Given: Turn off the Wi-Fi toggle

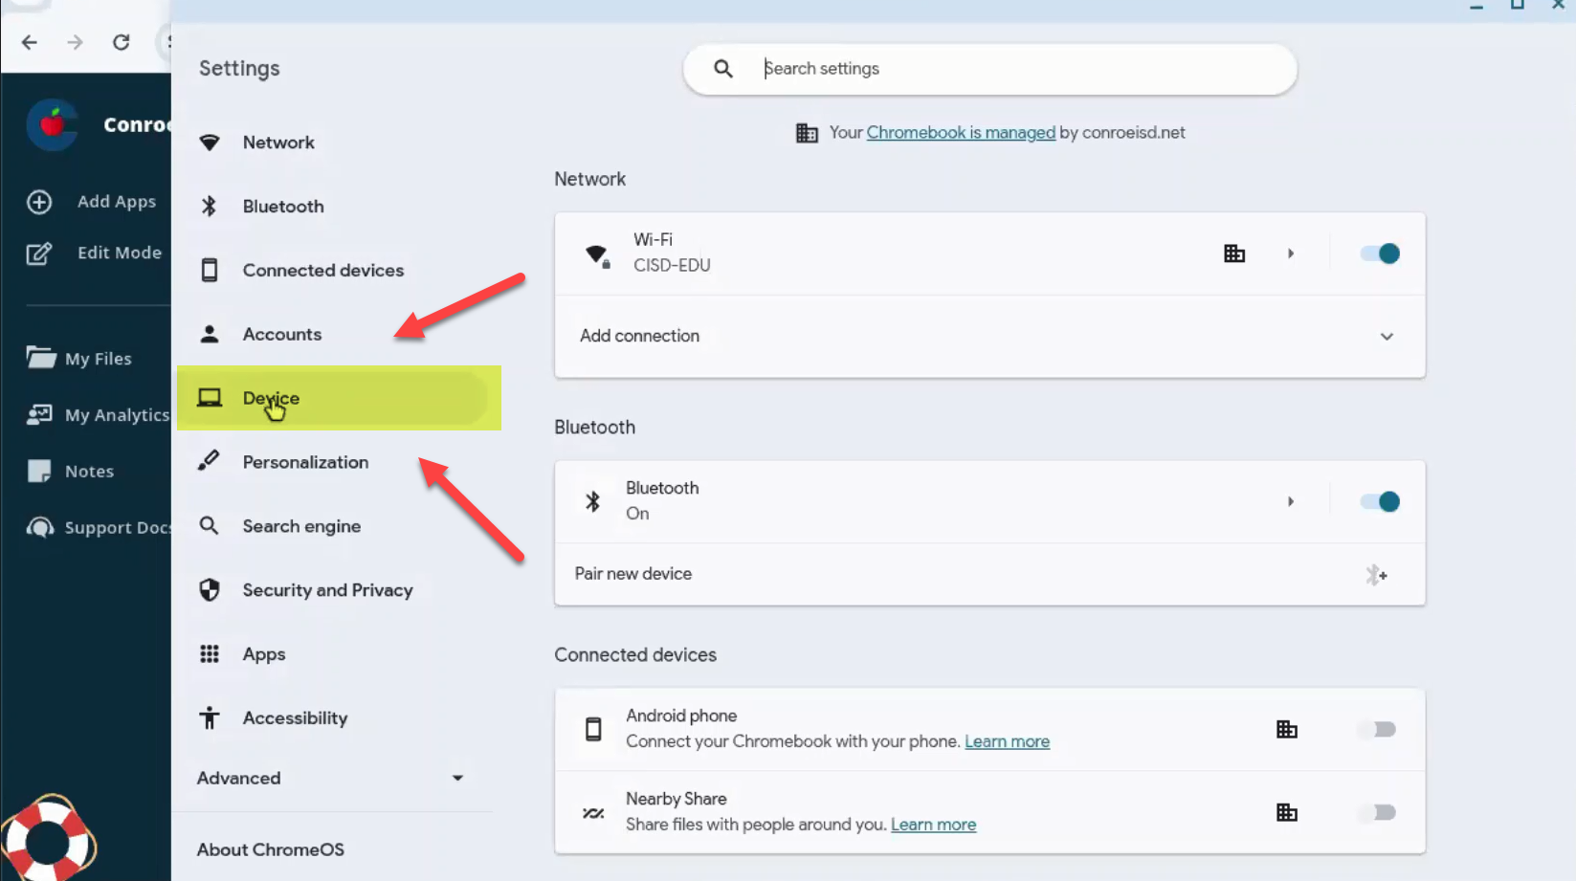Looking at the screenshot, I should coord(1379,253).
